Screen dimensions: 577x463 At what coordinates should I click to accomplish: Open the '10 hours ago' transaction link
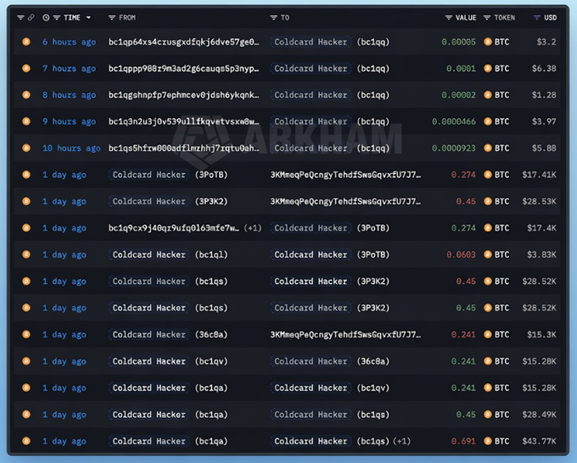(71, 148)
